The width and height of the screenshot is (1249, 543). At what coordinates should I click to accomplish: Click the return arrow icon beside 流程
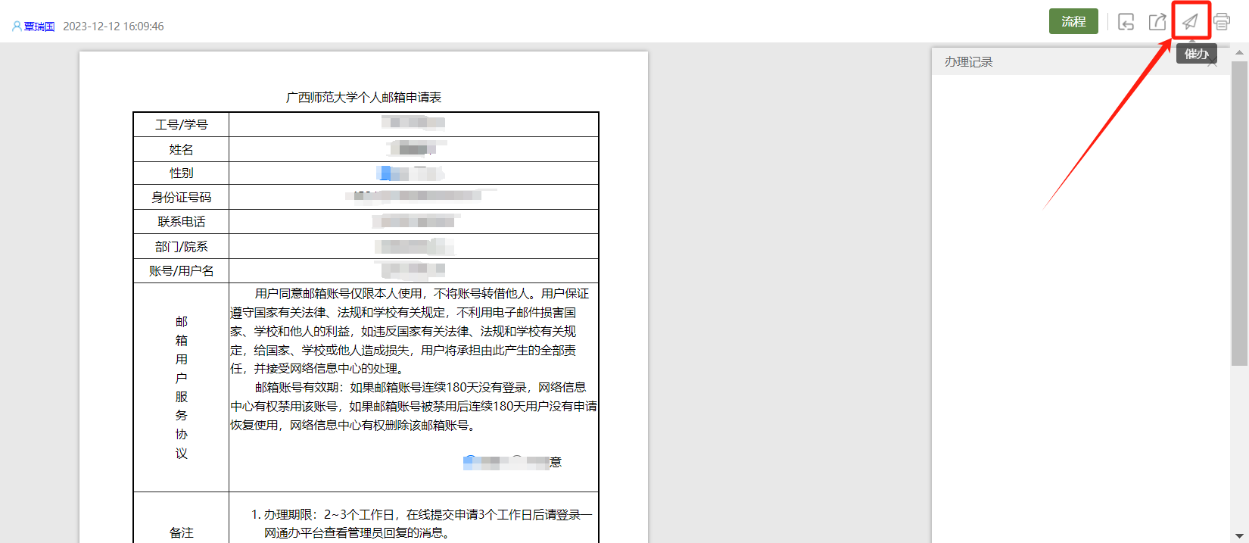click(1126, 22)
